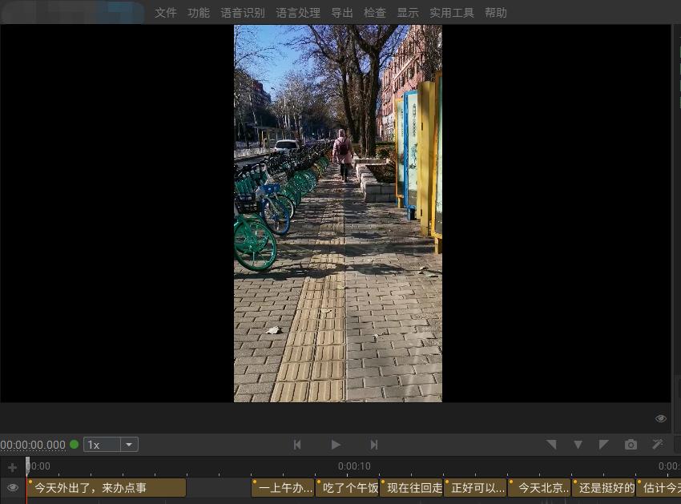Click the left flag subtitle-in icon
Screen dimensions: 681x504
coord(551,444)
